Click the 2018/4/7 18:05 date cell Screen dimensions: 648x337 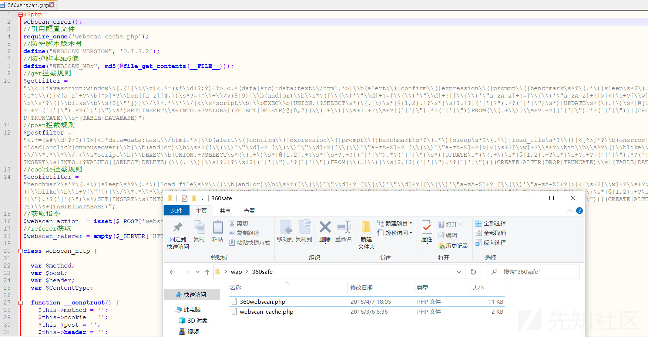(370, 302)
